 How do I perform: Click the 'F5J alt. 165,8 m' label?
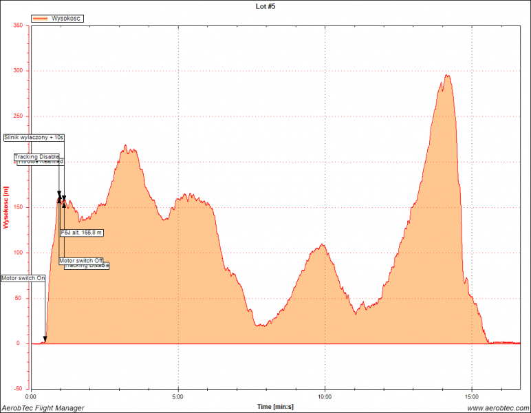[x=82, y=233]
